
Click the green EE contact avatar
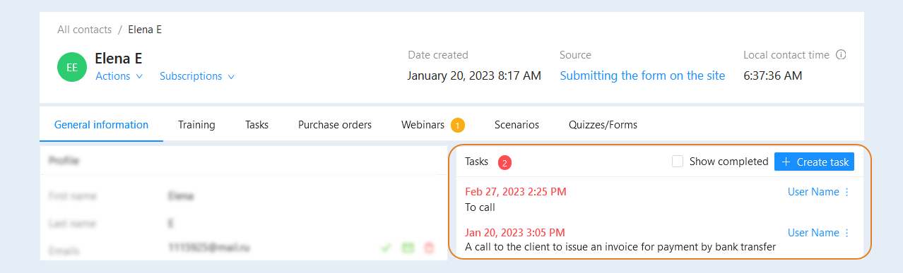[72, 67]
